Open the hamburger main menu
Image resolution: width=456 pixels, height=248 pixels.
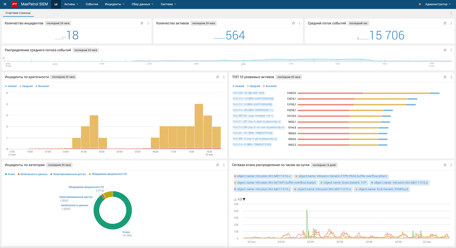click(5, 4)
